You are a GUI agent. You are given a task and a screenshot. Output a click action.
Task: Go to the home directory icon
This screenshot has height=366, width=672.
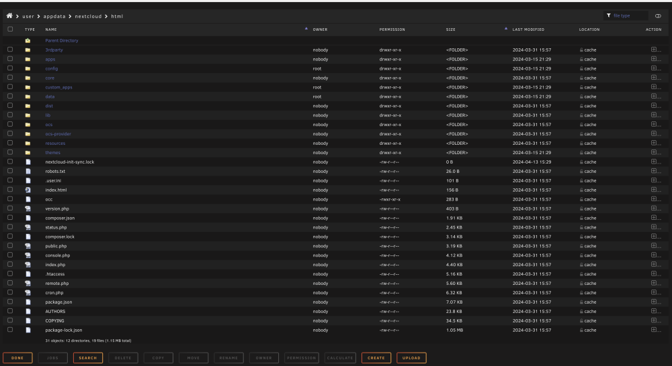9,16
